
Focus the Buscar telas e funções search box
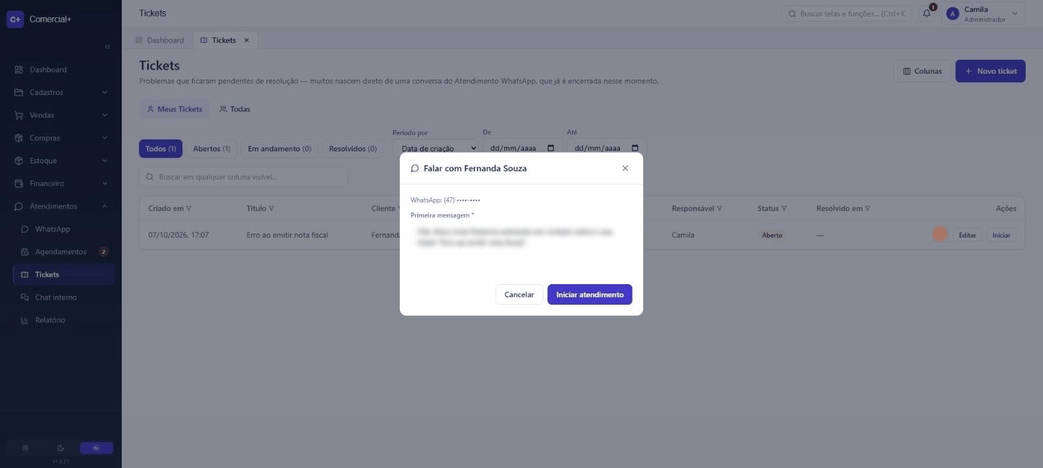[x=846, y=13]
